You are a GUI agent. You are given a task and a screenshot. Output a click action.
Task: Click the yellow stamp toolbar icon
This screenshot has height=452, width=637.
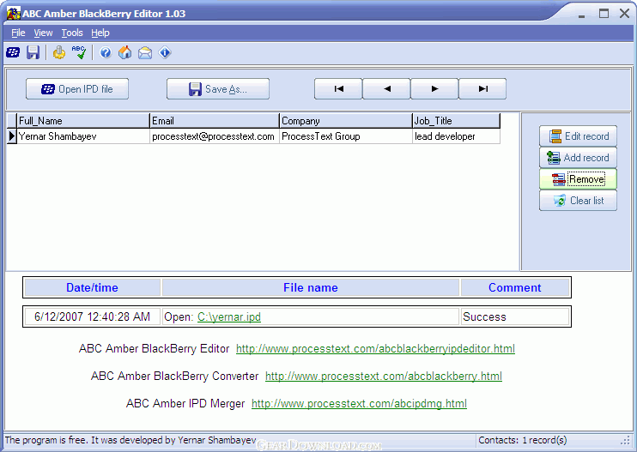[59, 52]
